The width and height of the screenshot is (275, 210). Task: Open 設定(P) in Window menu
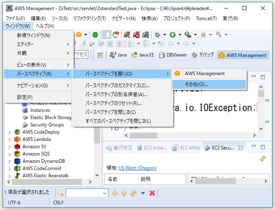[x=38, y=97]
